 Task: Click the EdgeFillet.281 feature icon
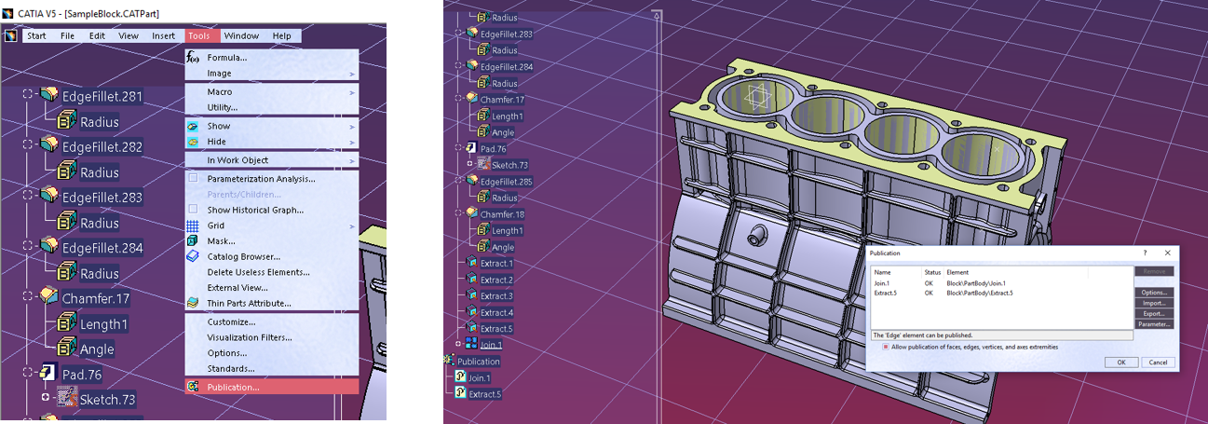pyautogui.click(x=49, y=96)
